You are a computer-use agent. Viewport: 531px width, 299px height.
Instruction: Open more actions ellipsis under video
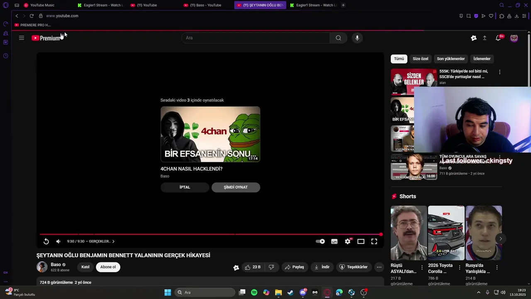[x=379, y=267]
